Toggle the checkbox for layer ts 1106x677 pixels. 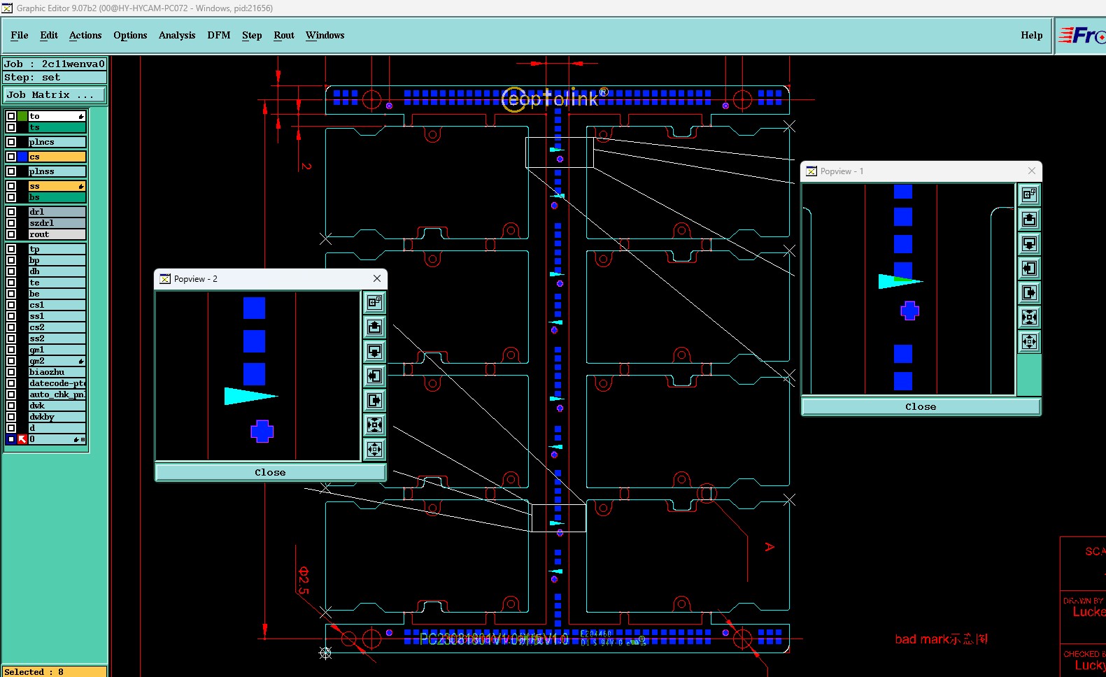point(11,127)
